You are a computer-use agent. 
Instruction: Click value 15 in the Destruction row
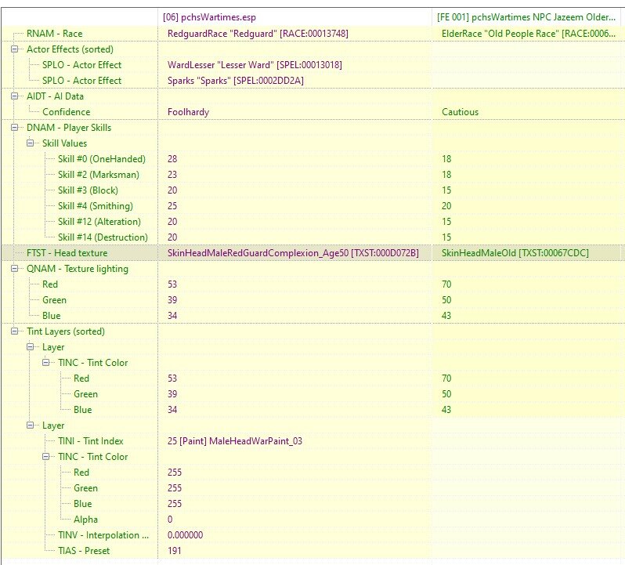[446, 237]
